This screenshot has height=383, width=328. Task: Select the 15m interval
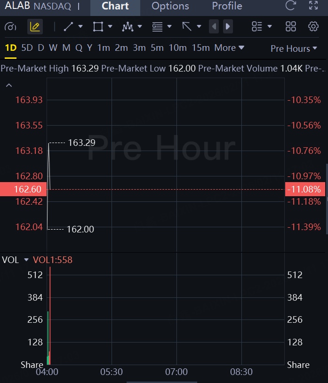pos(201,48)
